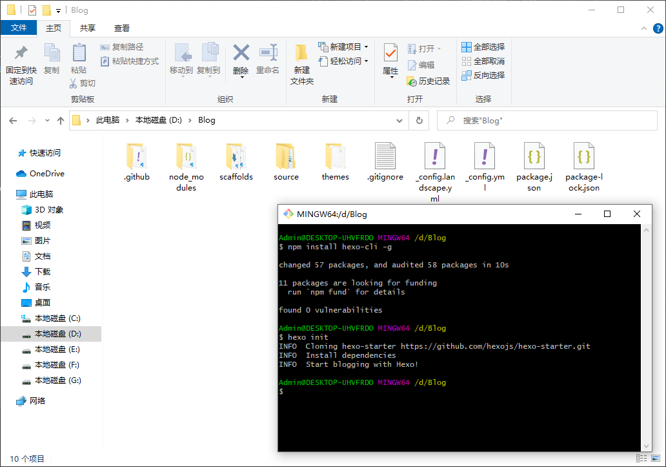Open Explorer Help icon
The width and height of the screenshot is (666, 467).
pyautogui.click(x=658, y=28)
